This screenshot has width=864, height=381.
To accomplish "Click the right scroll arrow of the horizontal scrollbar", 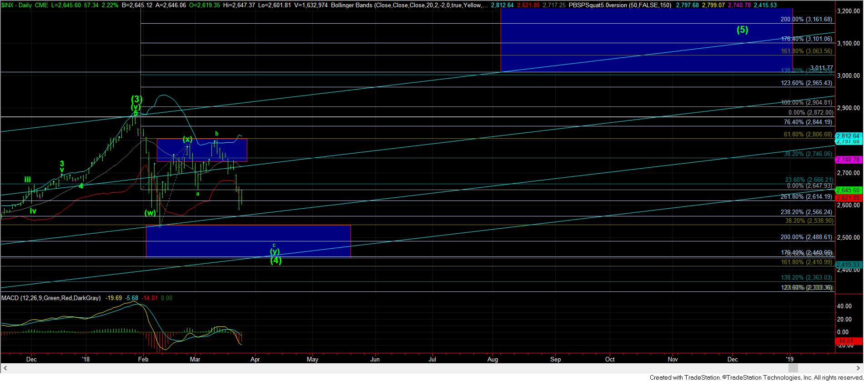I will pyautogui.click(x=859, y=368).
